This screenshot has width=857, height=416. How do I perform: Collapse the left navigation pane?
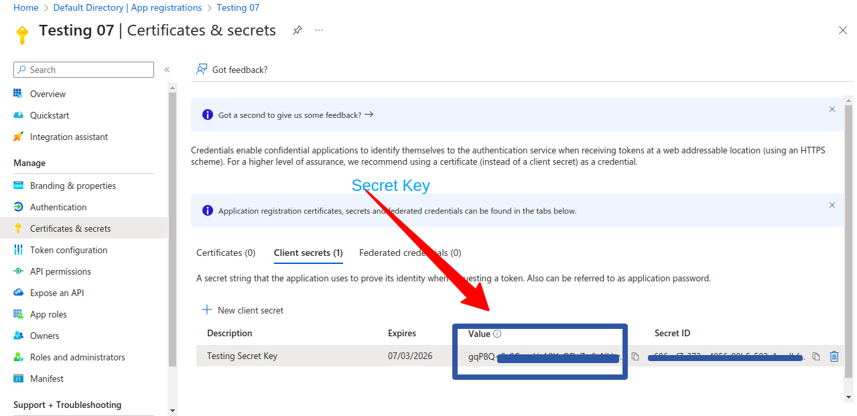coord(167,70)
